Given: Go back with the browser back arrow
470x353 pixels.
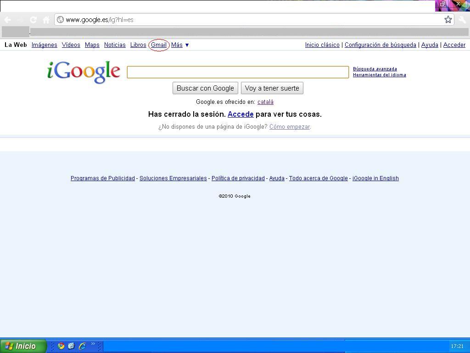Looking at the screenshot, I should (7, 20).
